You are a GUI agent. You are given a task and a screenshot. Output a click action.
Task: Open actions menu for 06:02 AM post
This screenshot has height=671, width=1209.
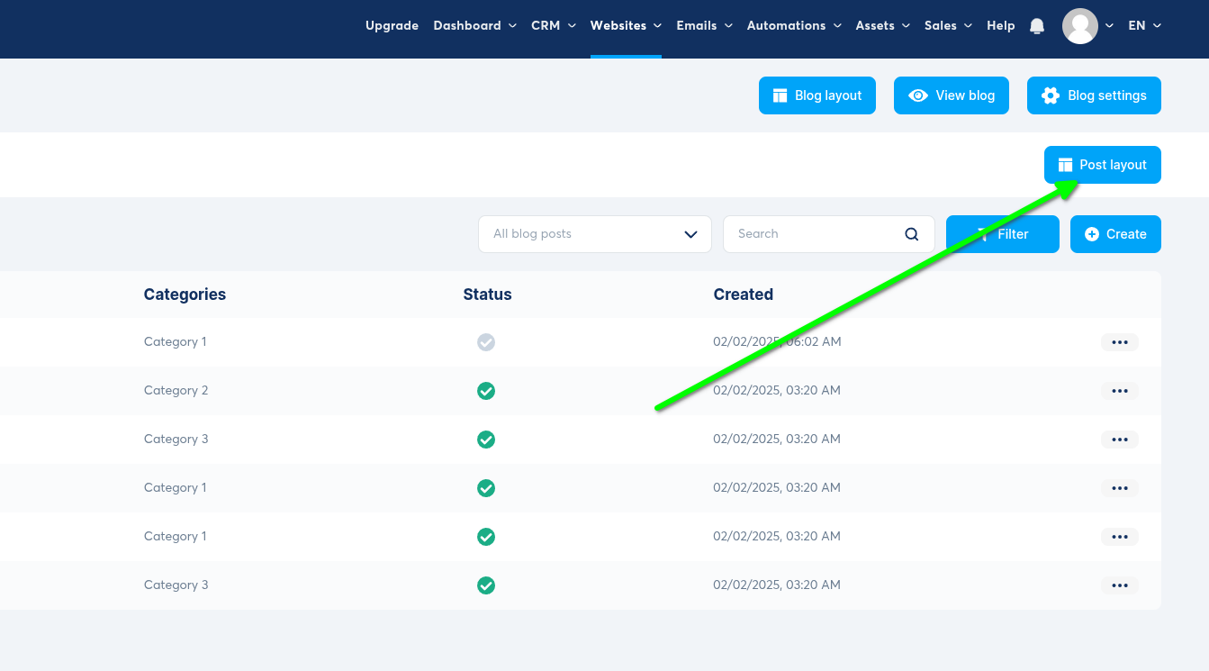(x=1119, y=342)
